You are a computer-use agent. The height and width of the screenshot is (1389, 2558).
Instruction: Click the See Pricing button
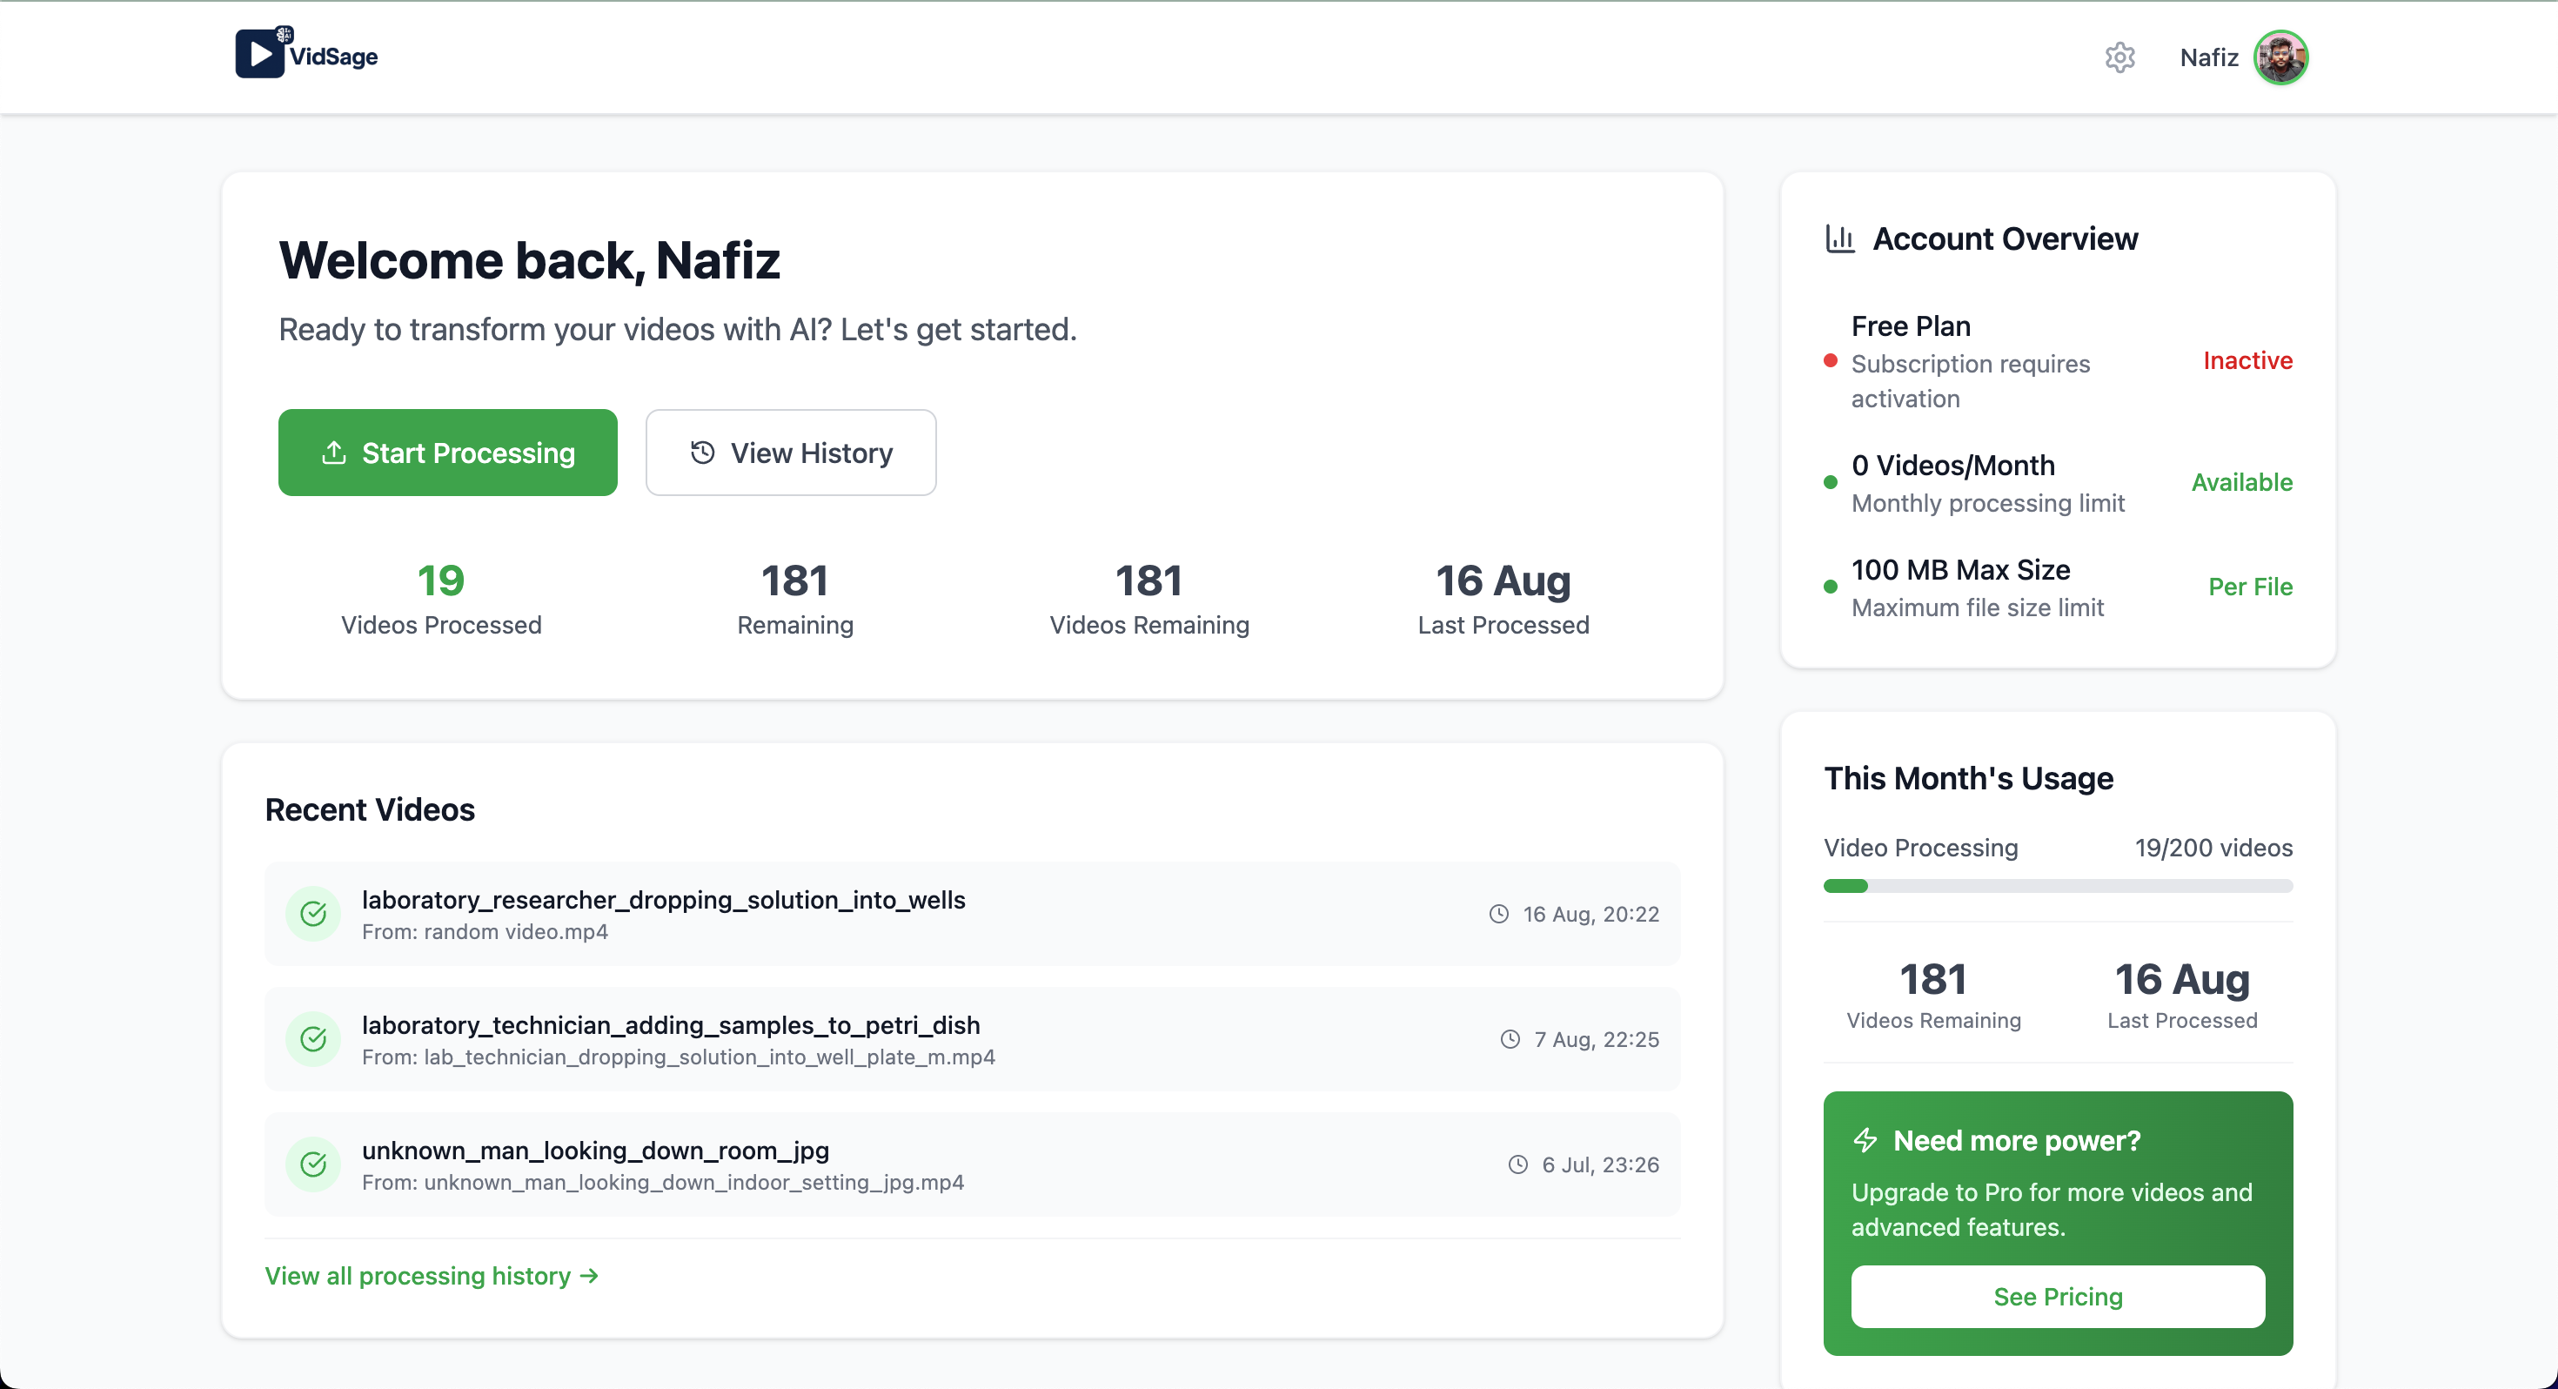point(2058,1296)
